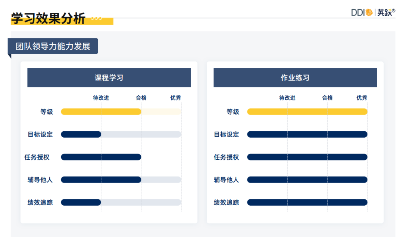Click 优秀 column label in 课程学习

(175, 98)
